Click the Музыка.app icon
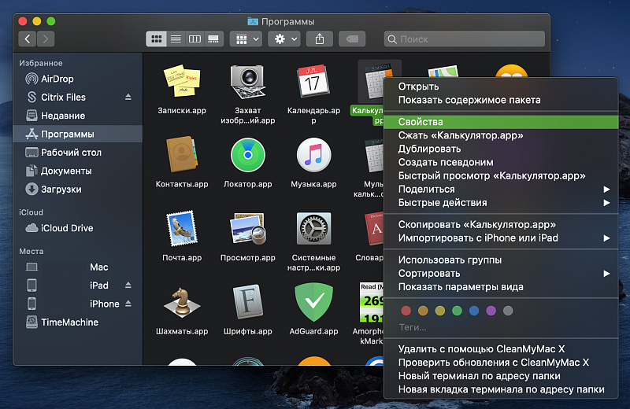The height and width of the screenshot is (409, 630). (x=313, y=155)
